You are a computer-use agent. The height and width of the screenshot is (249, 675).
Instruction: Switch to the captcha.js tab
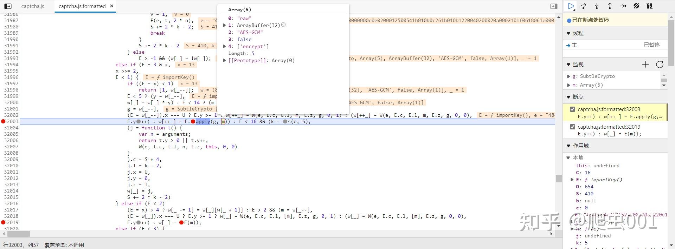point(33,6)
